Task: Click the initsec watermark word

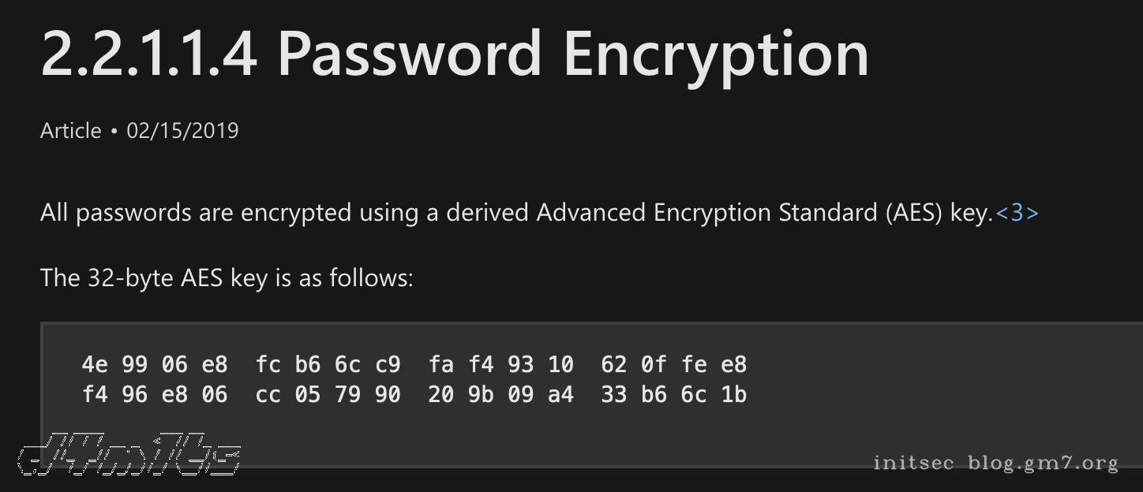Action: tap(914, 463)
